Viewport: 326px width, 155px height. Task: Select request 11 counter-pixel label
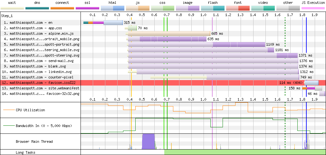(38, 77)
